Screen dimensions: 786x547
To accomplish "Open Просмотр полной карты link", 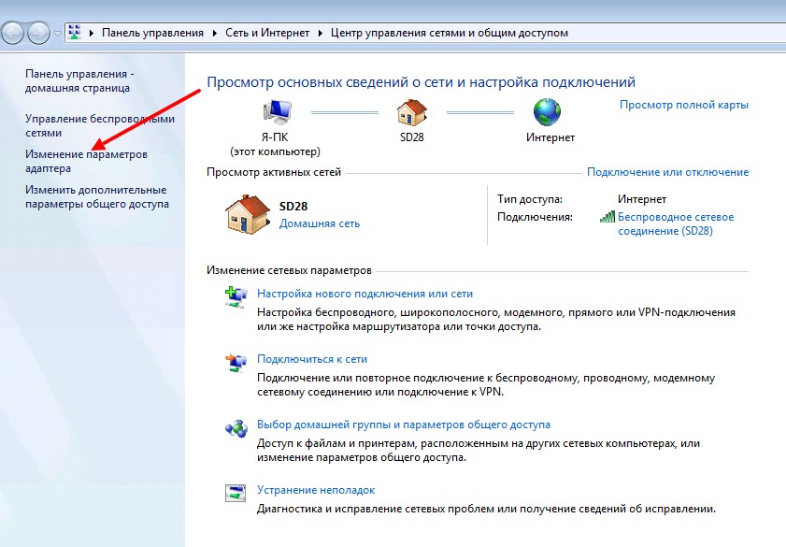I will 683,105.
